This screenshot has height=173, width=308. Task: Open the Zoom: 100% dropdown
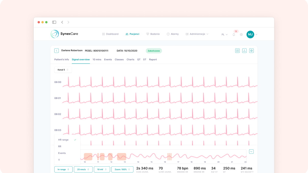122,169
